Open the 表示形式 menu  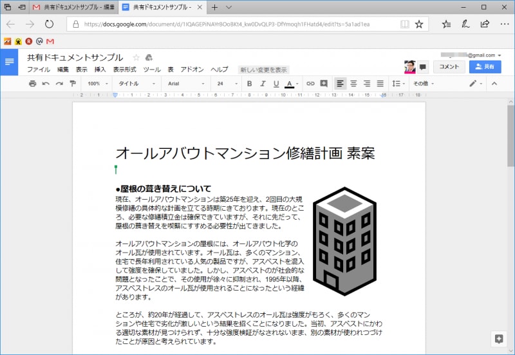point(124,70)
